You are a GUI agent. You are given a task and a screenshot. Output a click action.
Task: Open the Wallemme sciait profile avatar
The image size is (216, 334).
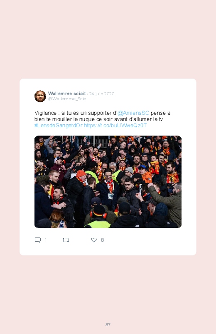pyautogui.click(x=40, y=96)
